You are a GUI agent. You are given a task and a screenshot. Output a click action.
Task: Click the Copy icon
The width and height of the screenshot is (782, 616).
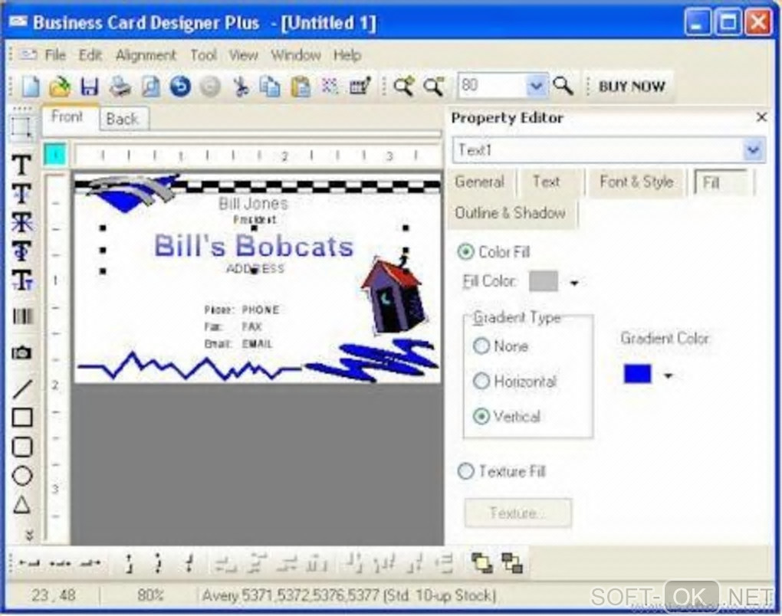coord(271,87)
